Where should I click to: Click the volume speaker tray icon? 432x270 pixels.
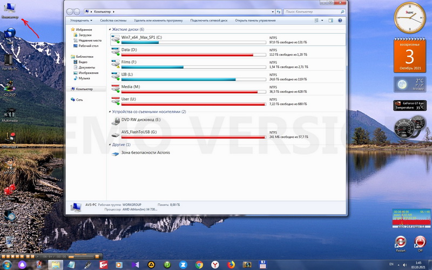click(404, 265)
